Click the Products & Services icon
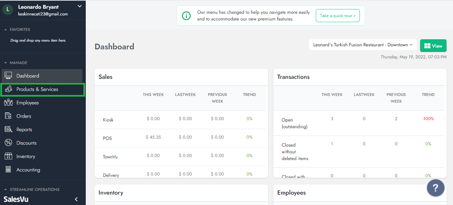The image size is (453, 205). click(8, 89)
